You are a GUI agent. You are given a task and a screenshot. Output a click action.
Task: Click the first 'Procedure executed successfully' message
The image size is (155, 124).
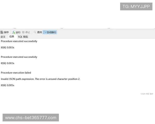[x=19, y=41]
